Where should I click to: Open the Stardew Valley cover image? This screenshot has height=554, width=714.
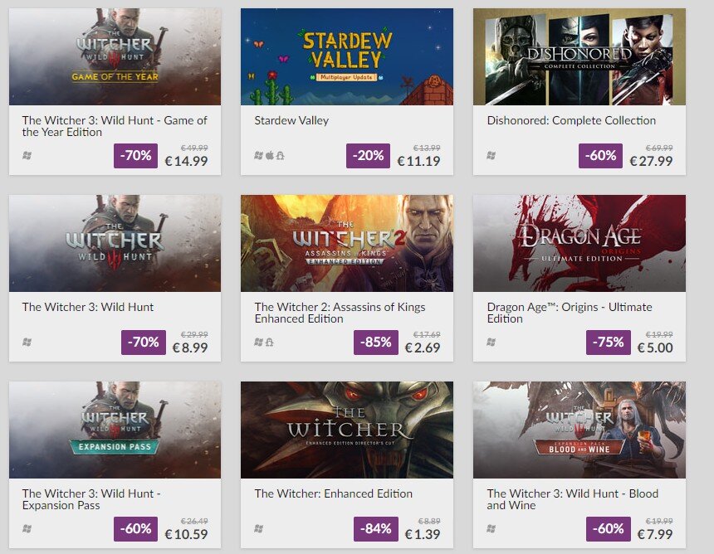[347, 56]
